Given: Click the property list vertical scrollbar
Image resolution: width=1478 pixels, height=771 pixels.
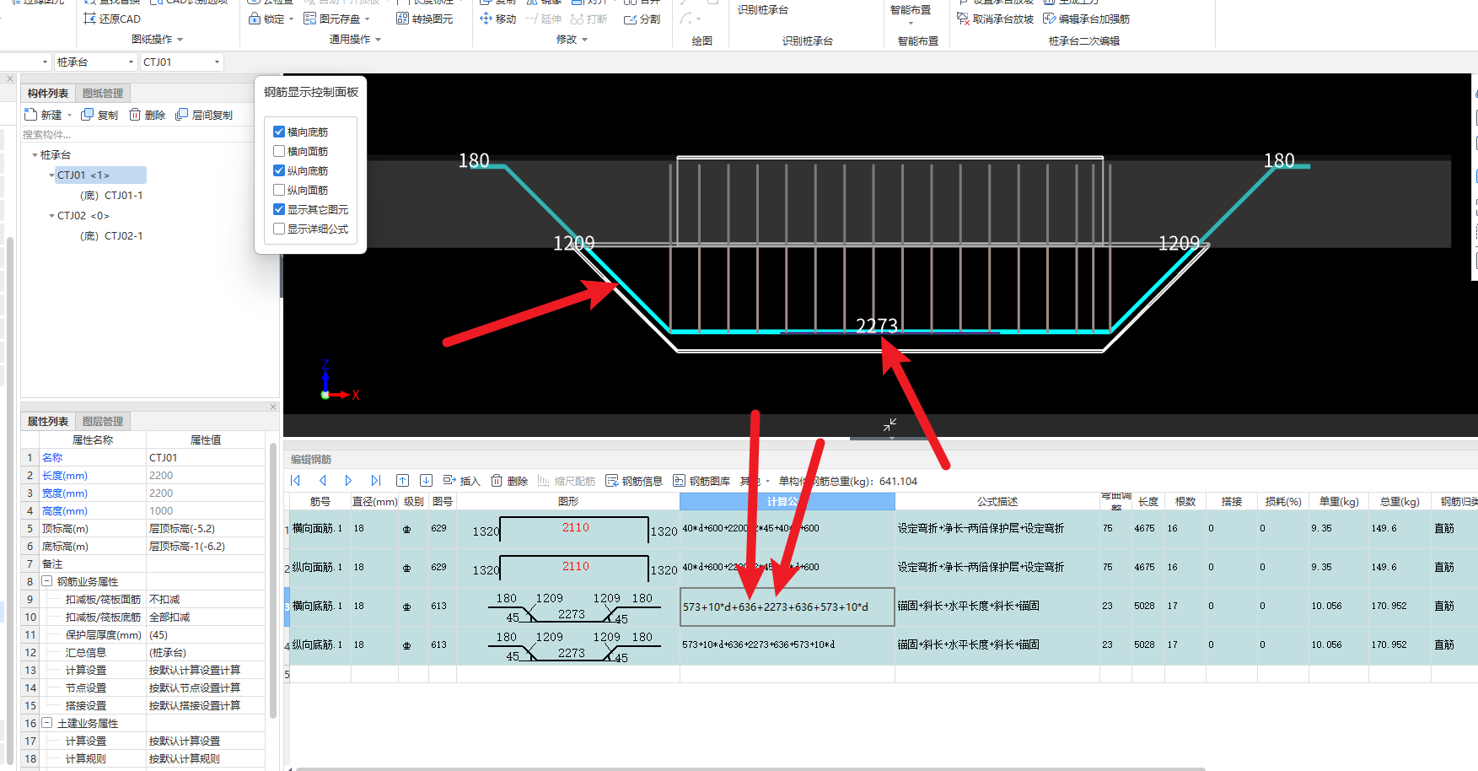Looking at the screenshot, I should 272,582.
